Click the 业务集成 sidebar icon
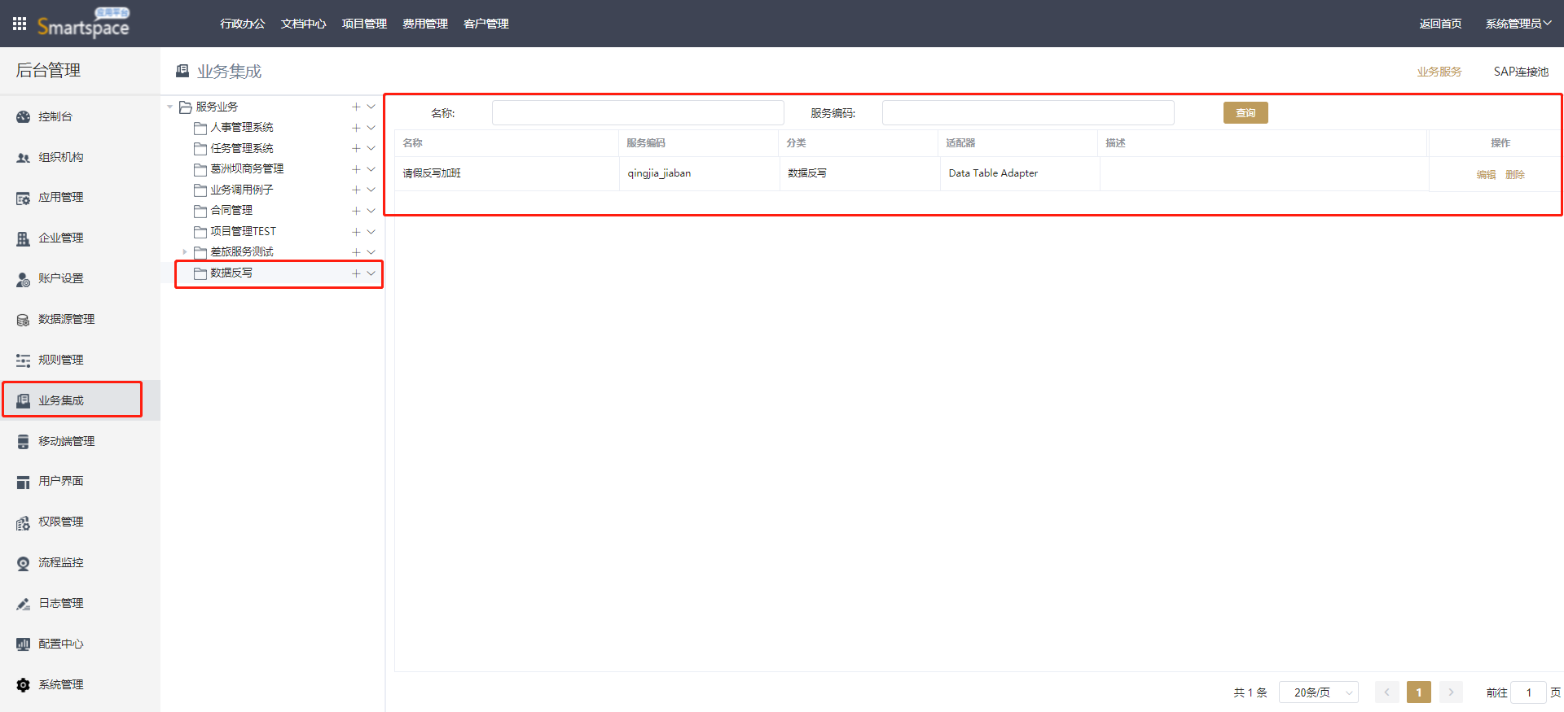 (x=23, y=400)
